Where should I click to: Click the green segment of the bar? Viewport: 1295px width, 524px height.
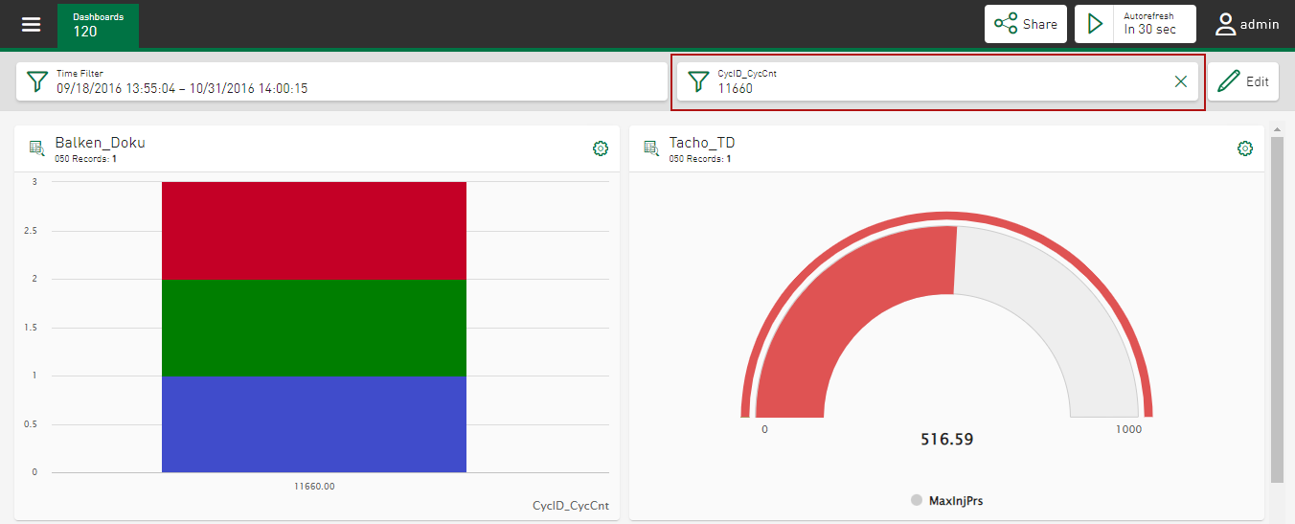click(x=314, y=328)
